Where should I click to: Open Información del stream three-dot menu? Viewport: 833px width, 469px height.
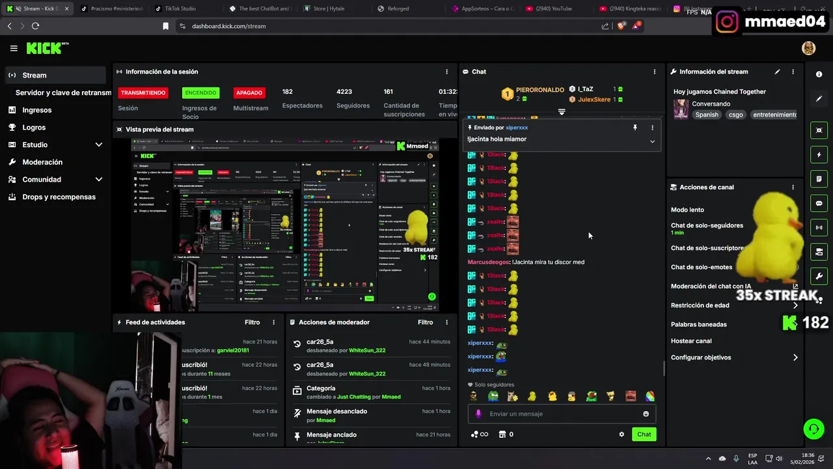[793, 72]
